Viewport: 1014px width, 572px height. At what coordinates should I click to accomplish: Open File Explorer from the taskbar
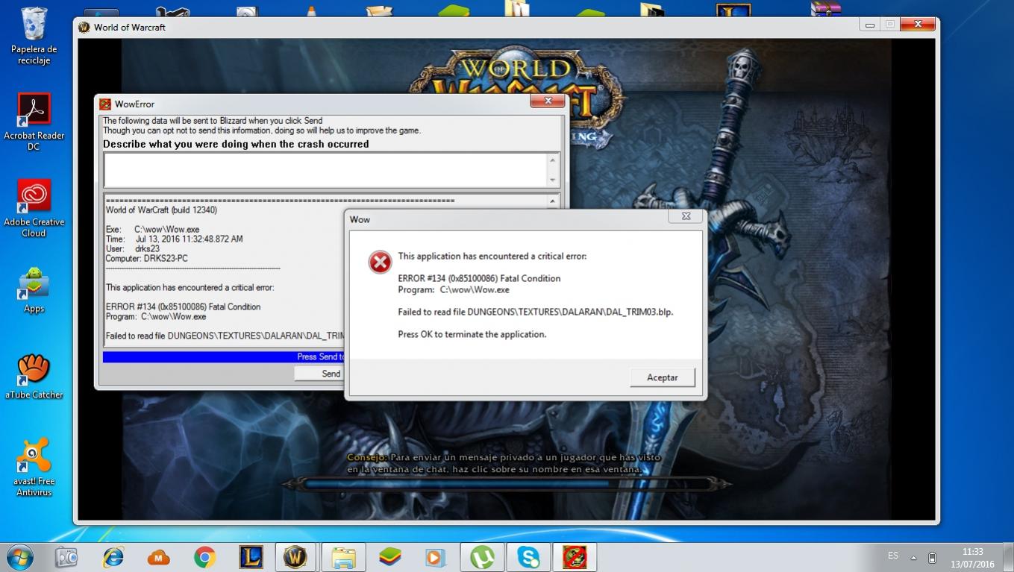pos(343,557)
